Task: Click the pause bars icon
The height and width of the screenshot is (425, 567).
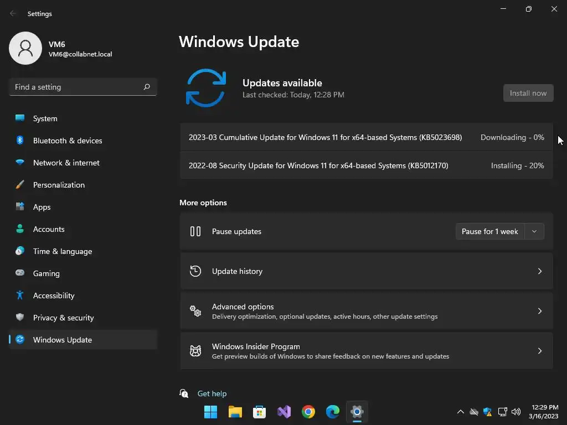Action: [x=195, y=231]
